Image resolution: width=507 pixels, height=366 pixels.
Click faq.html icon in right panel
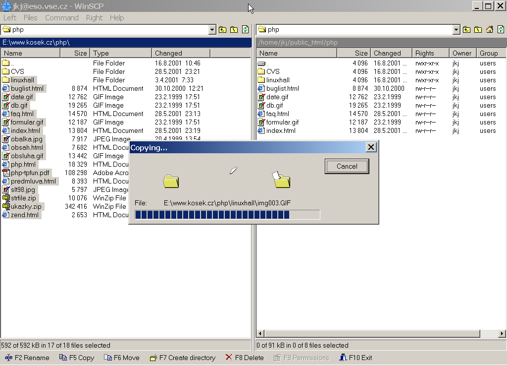coord(261,114)
